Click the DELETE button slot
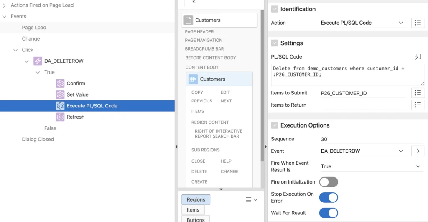 tap(199, 171)
